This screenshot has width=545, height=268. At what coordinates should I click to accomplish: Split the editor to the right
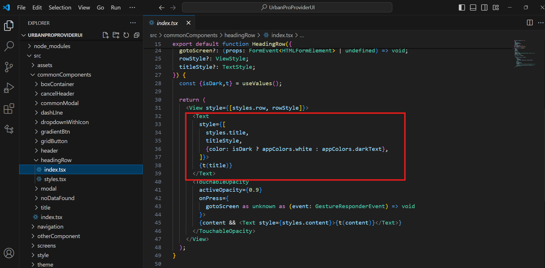[530, 23]
